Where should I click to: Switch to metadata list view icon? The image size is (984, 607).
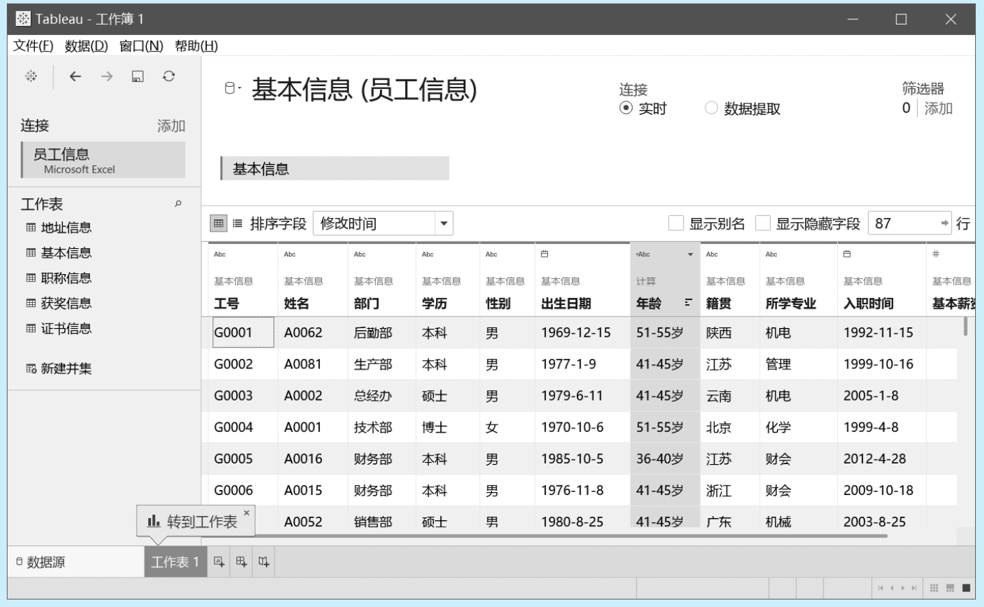coord(238,224)
